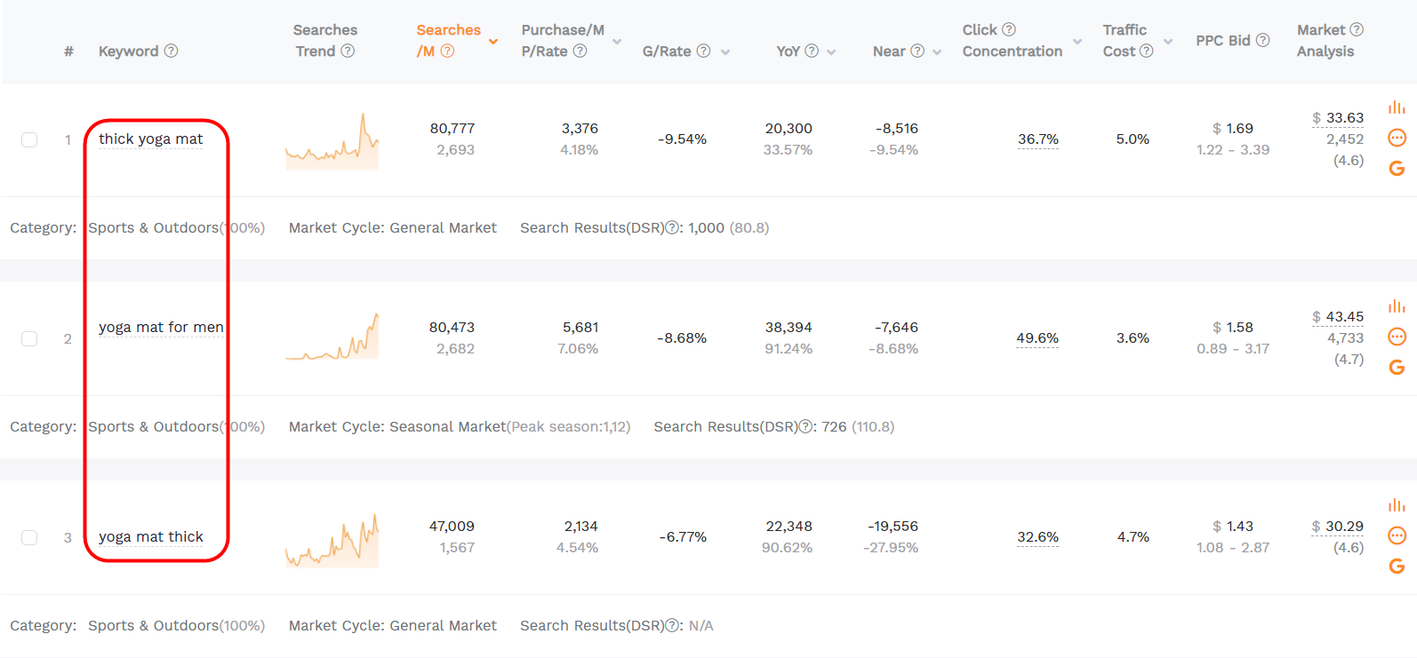Click the Purchase/M P/Rate column header

click(562, 41)
